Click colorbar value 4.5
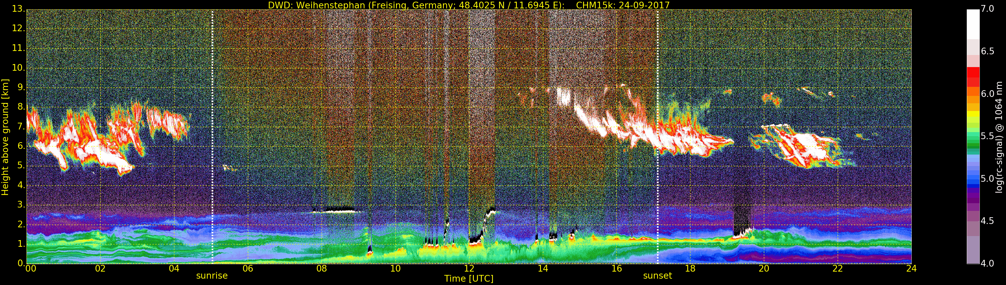The width and height of the screenshot is (1006, 285). click(x=988, y=221)
